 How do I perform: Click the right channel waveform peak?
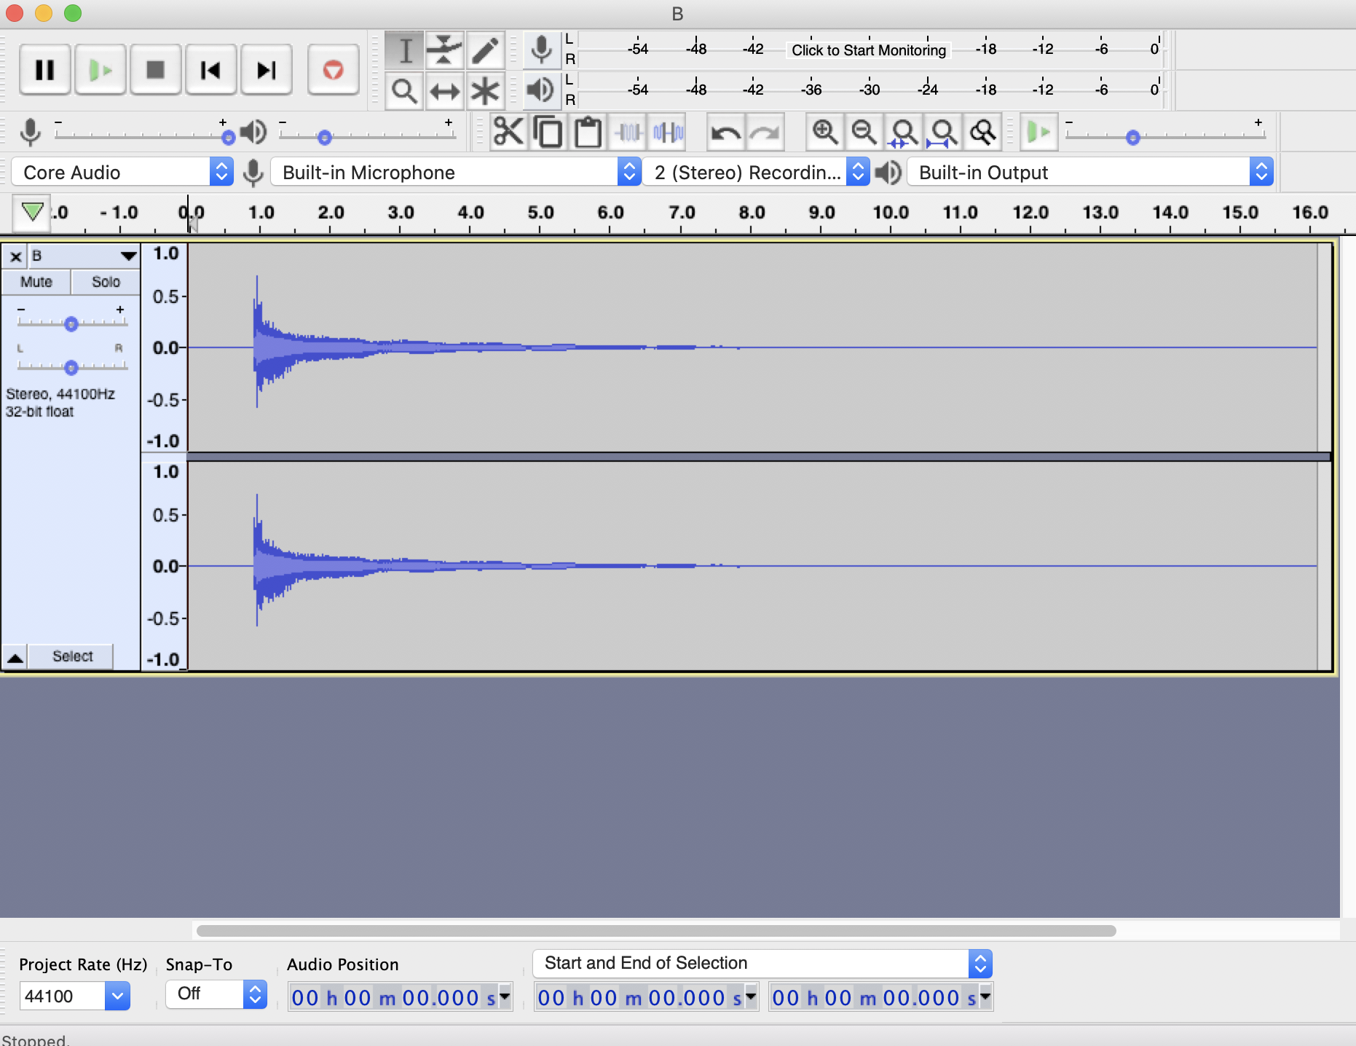257,559
